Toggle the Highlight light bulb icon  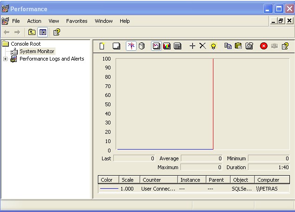coord(213,46)
